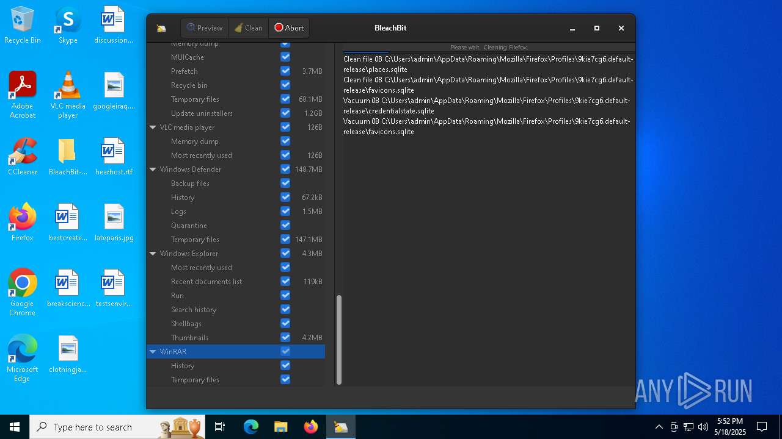The height and width of the screenshot is (439, 782).
Task: Select the Logs item under Windows Defender
Action: point(178,212)
